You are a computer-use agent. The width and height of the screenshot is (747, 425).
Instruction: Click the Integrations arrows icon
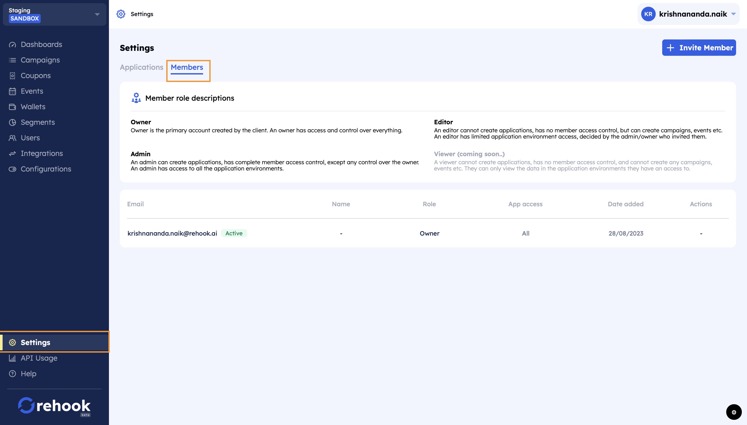tap(12, 154)
